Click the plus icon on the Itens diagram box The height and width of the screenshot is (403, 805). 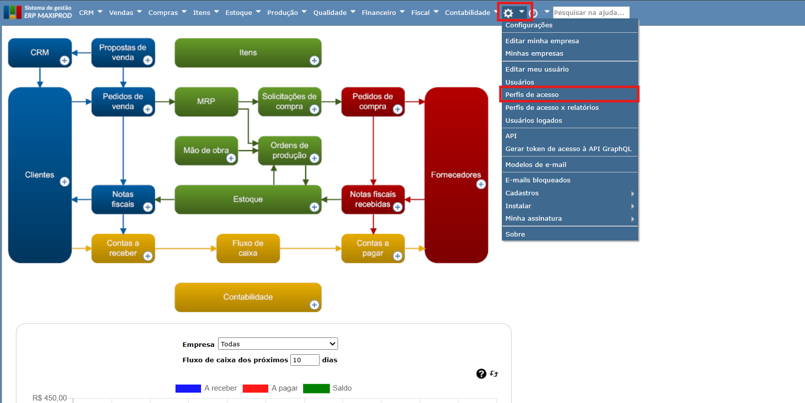pos(314,61)
